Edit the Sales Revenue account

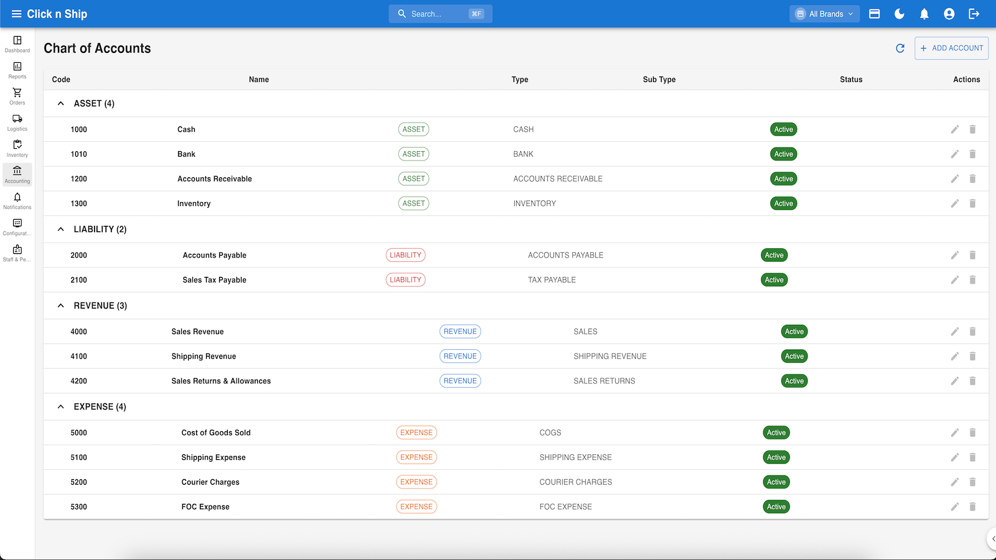click(x=954, y=332)
